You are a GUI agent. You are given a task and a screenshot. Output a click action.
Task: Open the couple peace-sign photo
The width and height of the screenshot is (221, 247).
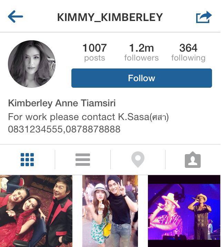tap(110, 211)
